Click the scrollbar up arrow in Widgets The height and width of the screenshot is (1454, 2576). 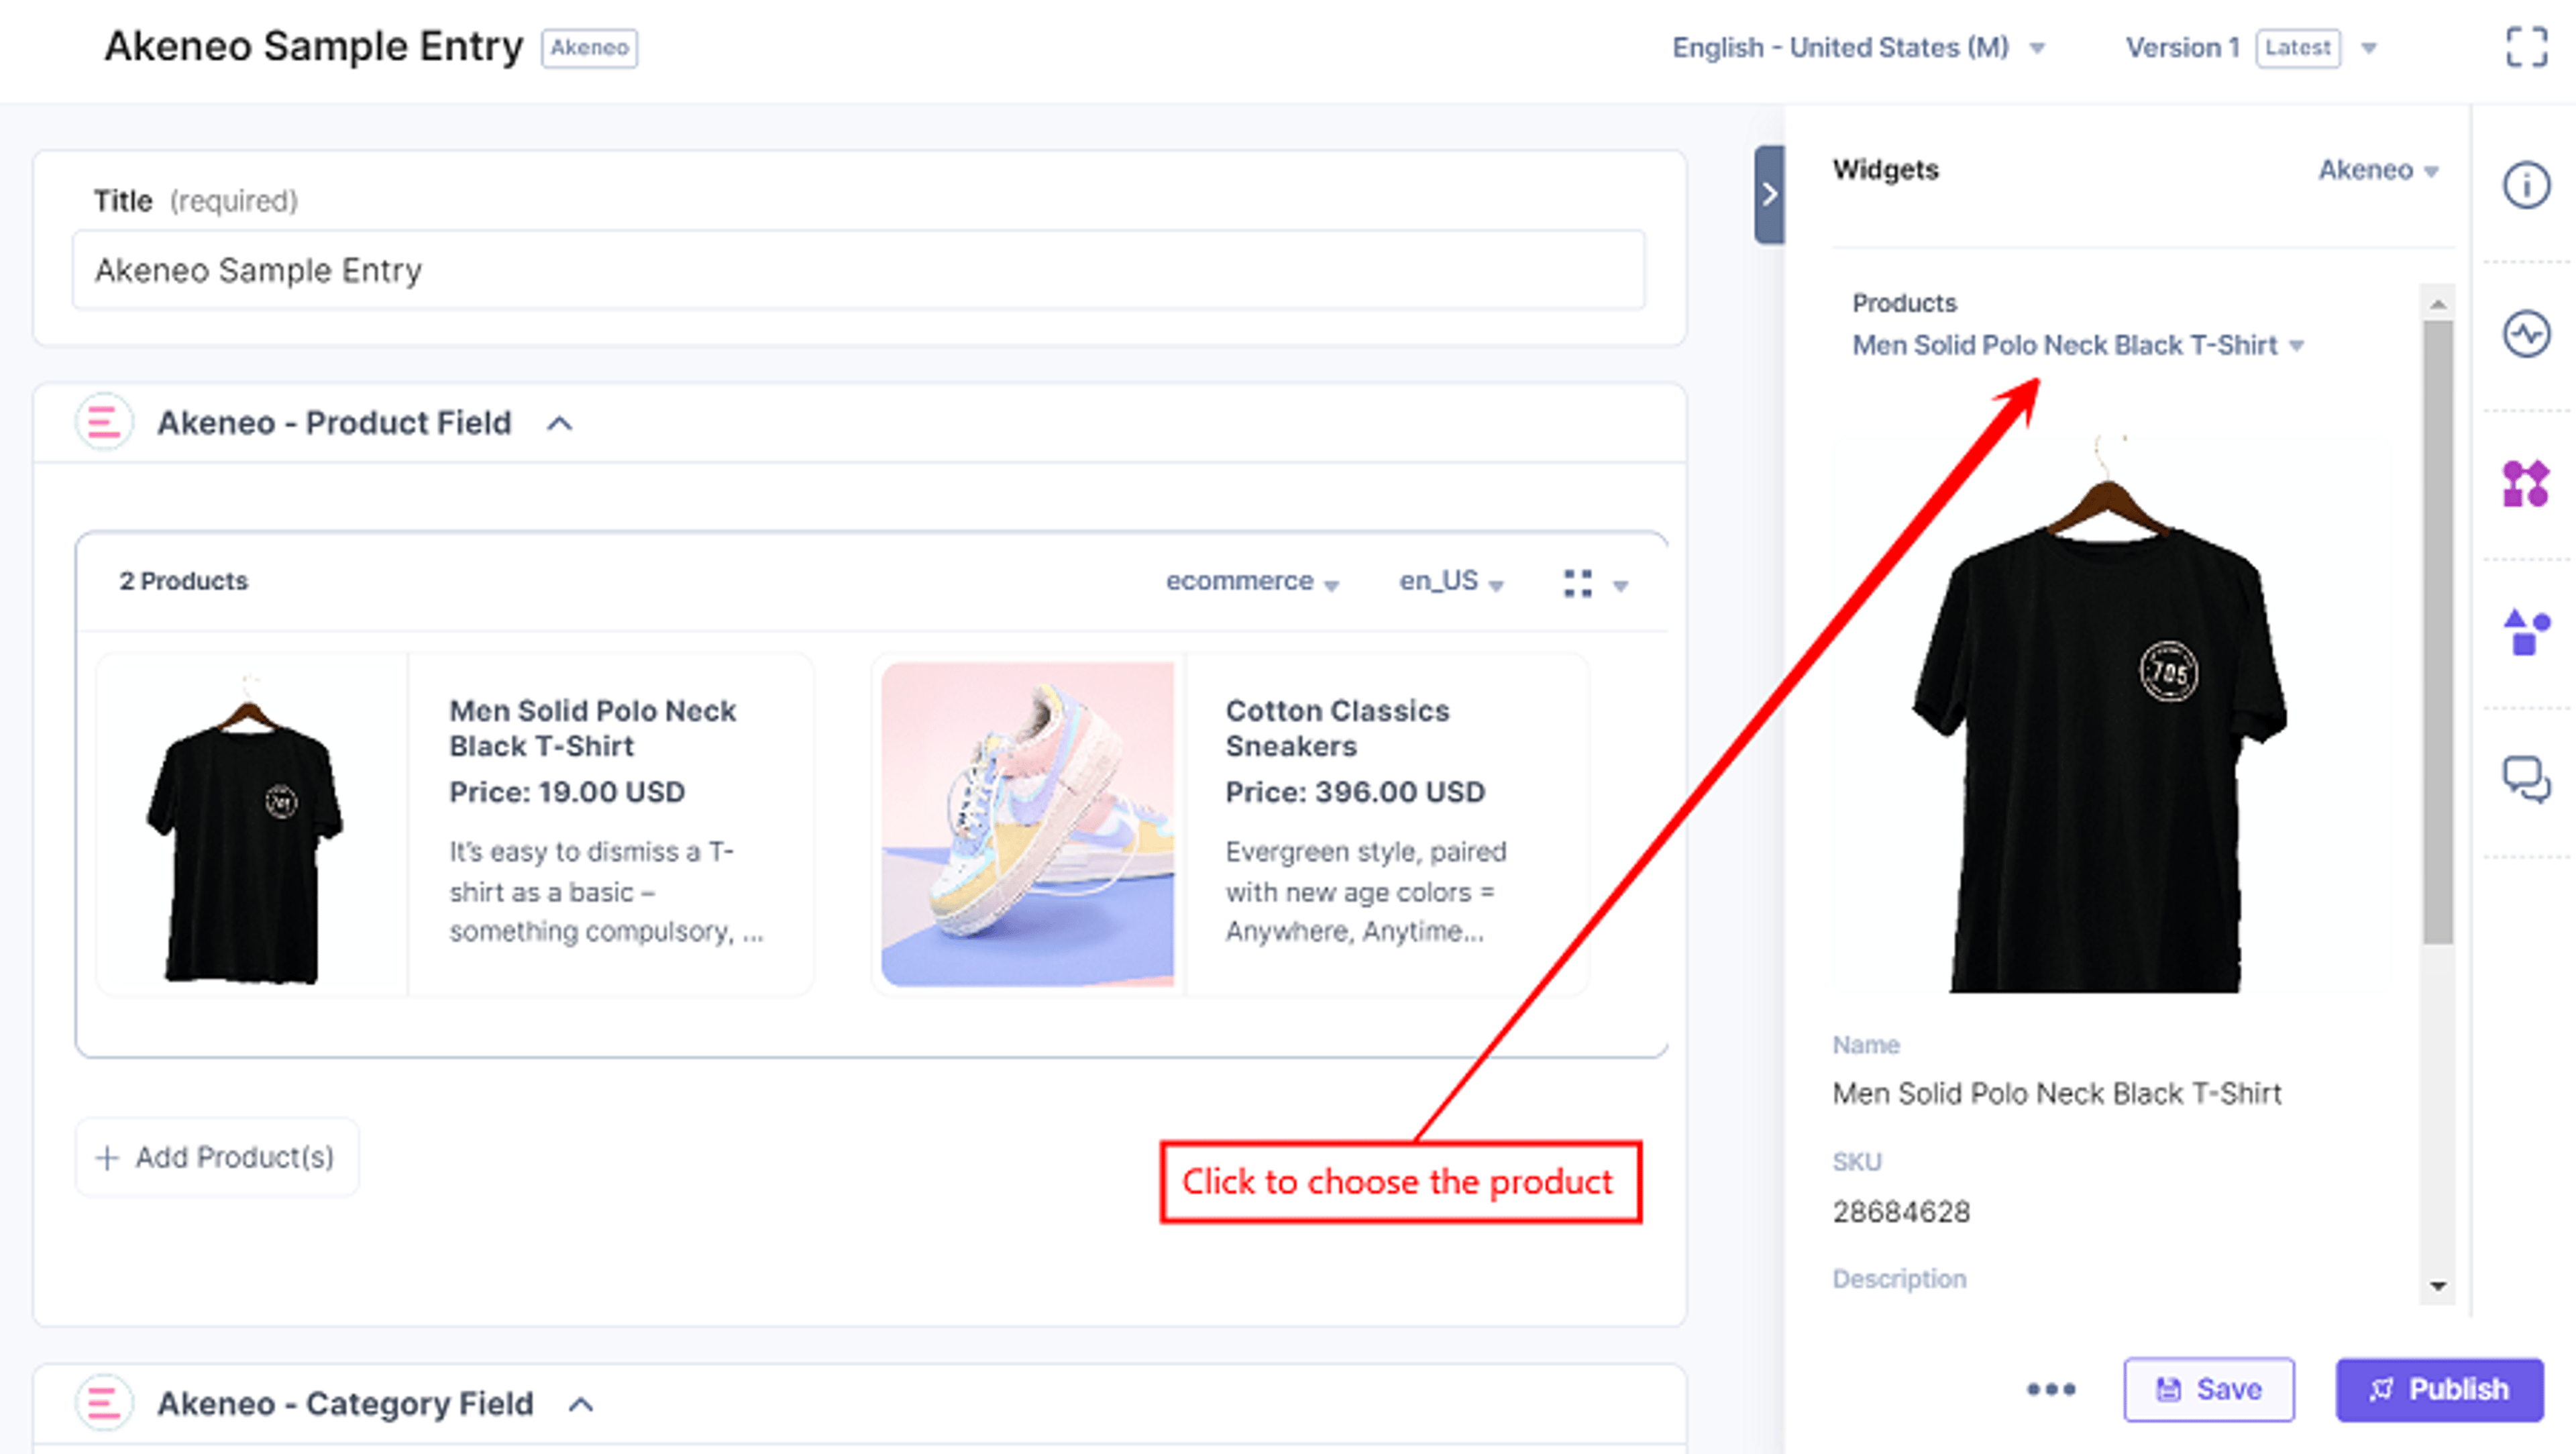point(2437,303)
